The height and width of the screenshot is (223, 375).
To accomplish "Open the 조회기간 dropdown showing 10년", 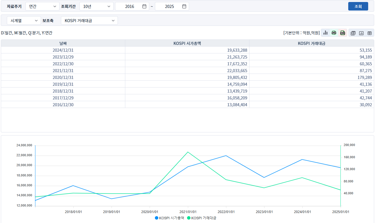I will [97, 6].
